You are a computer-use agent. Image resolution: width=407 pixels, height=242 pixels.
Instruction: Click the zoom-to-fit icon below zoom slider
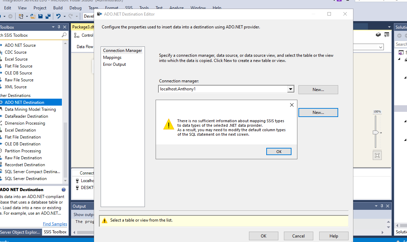377,155
